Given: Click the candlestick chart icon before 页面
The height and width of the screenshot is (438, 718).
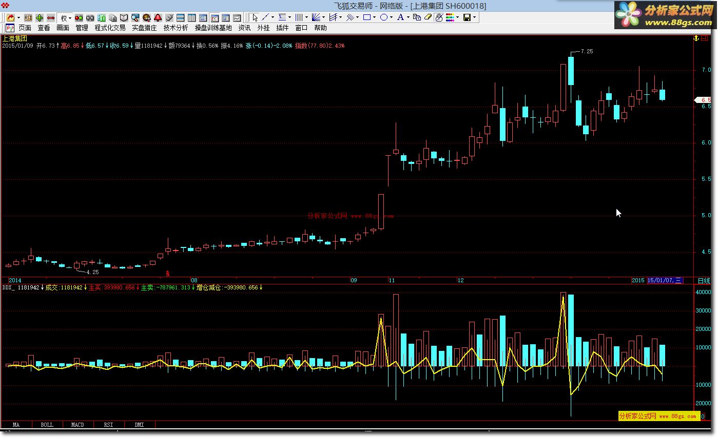Looking at the screenshot, I should [10, 28].
